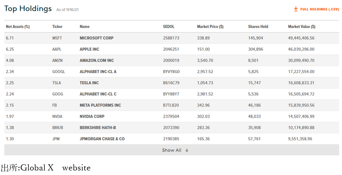The image size is (342, 175).
Task: Select the BERKSHIRE HATH-B name cell
Action: pyautogui.click(x=98, y=128)
